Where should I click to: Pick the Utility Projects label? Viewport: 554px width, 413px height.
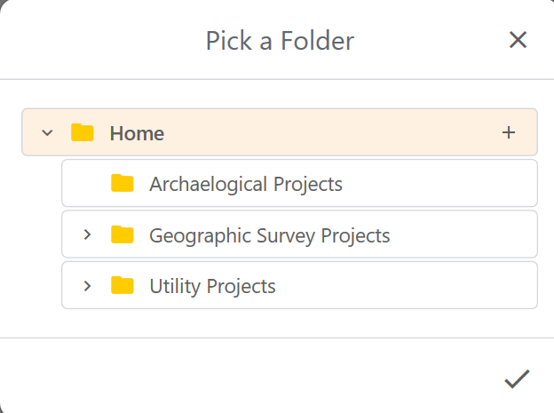pyautogui.click(x=212, y=286)
